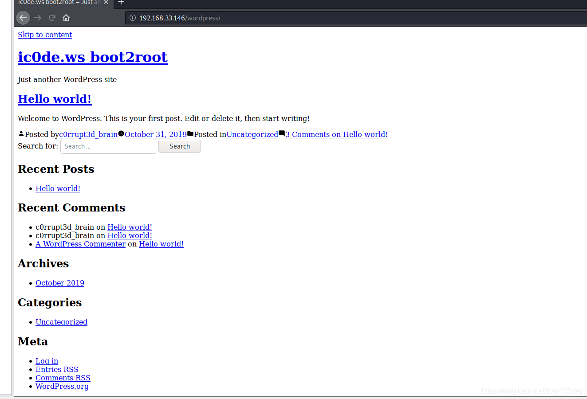Viewport: 587px width, 399px height.
Task: View author c0rrupt3d_brain in post meta
Action: click(88, 134)
